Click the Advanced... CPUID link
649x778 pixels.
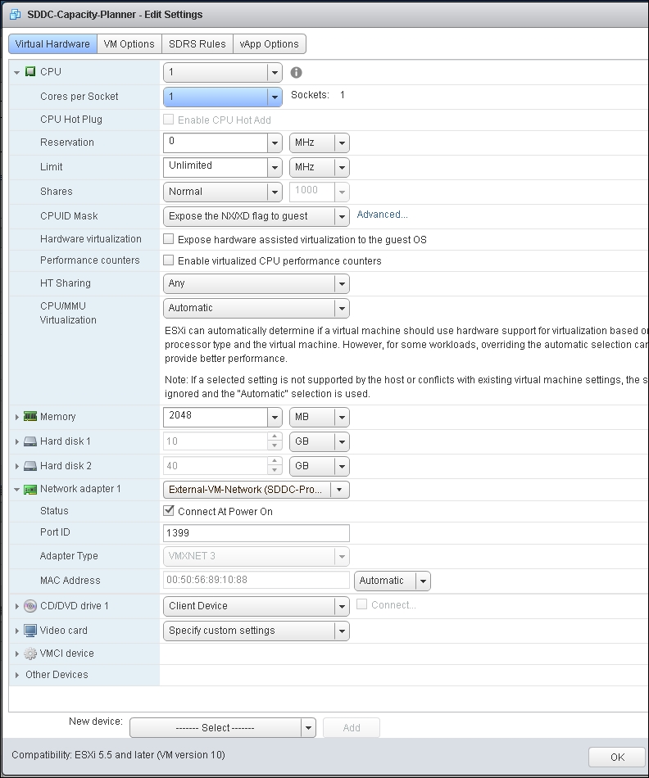coord(383,215)
